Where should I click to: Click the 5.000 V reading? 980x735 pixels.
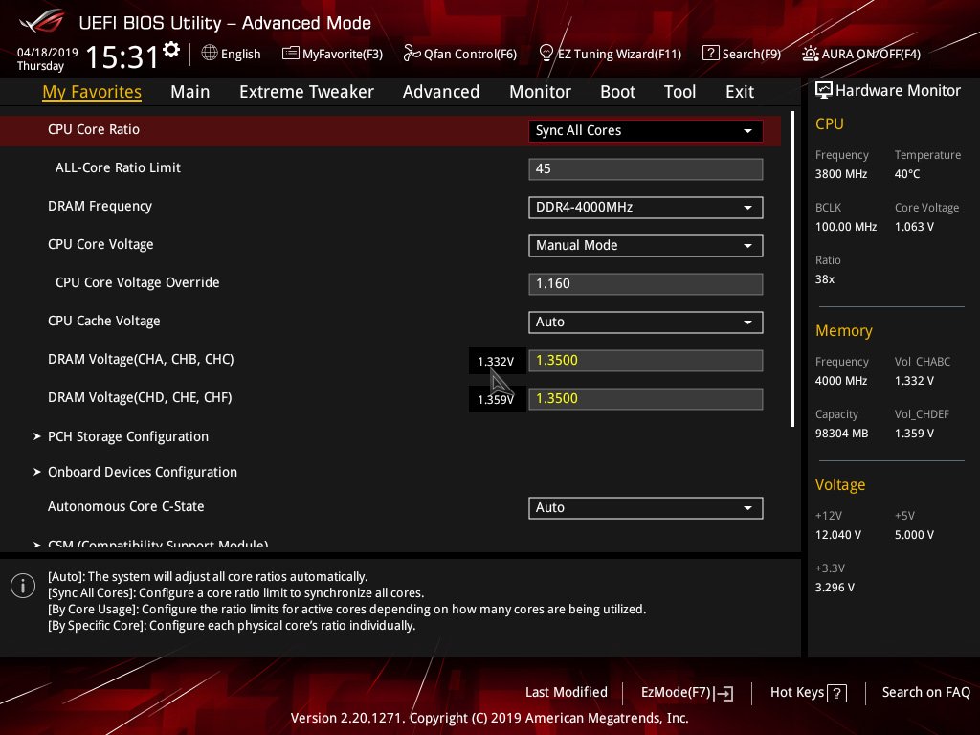(914, 535)
